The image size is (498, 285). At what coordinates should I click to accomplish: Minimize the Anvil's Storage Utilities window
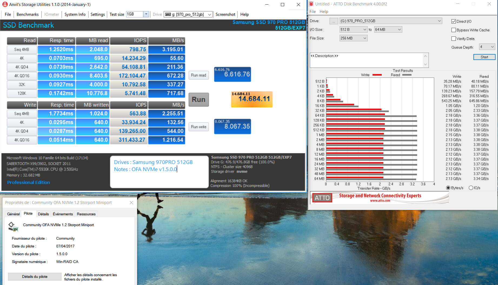coord(267,4)
